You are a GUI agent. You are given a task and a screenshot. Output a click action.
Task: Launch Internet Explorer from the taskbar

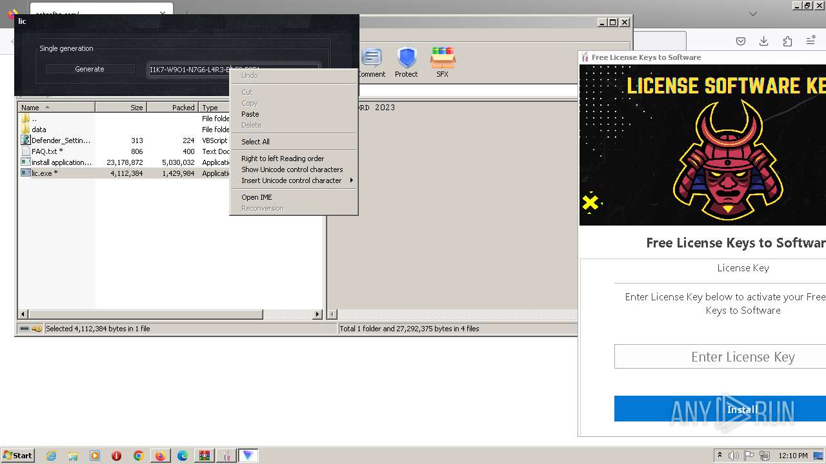(x=51, y=456)
